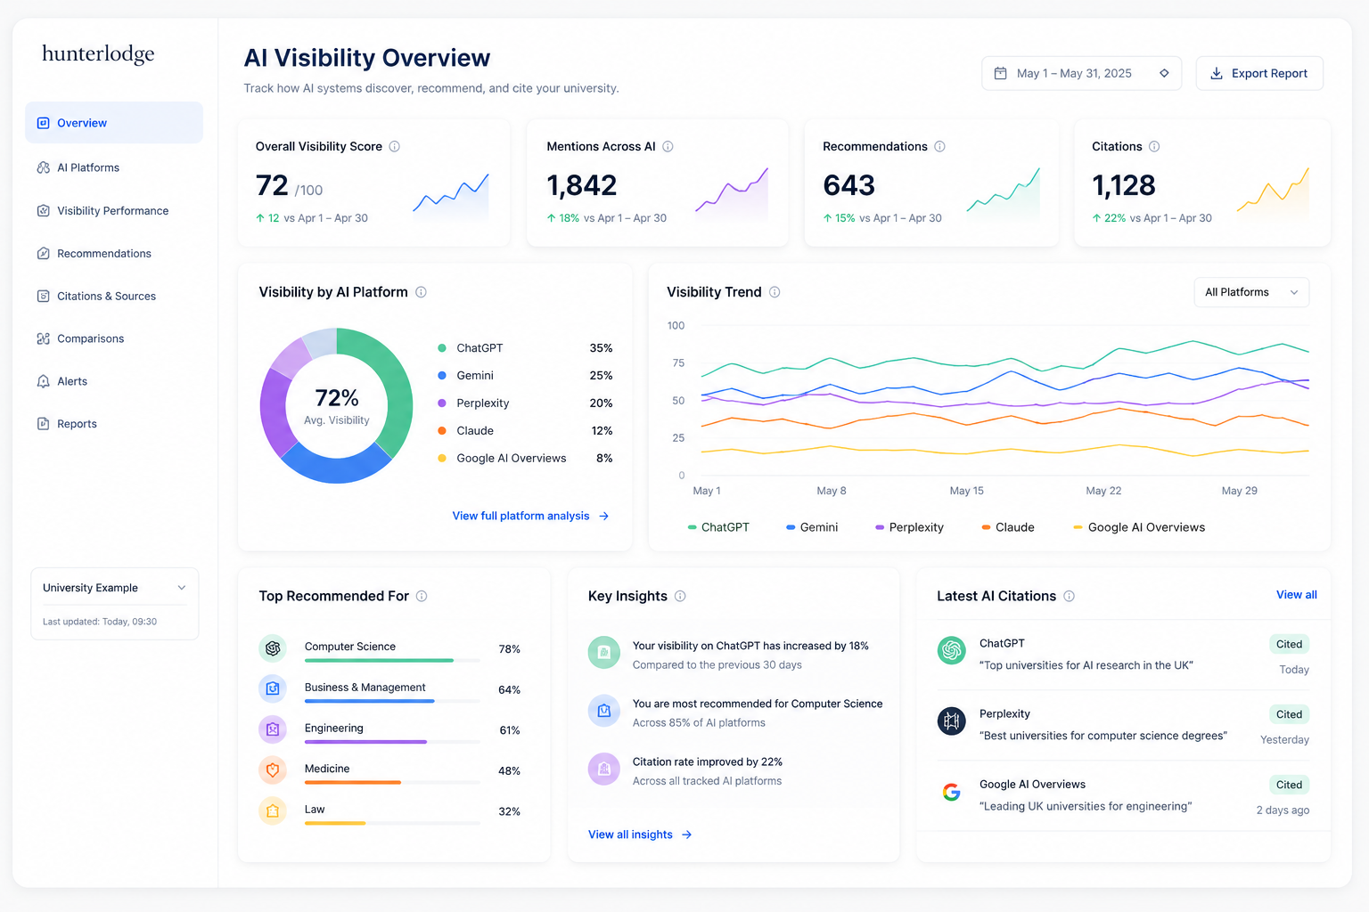1369x912 pixels.
Task: Follow View full platform analysis link
Action: (530, 516)
